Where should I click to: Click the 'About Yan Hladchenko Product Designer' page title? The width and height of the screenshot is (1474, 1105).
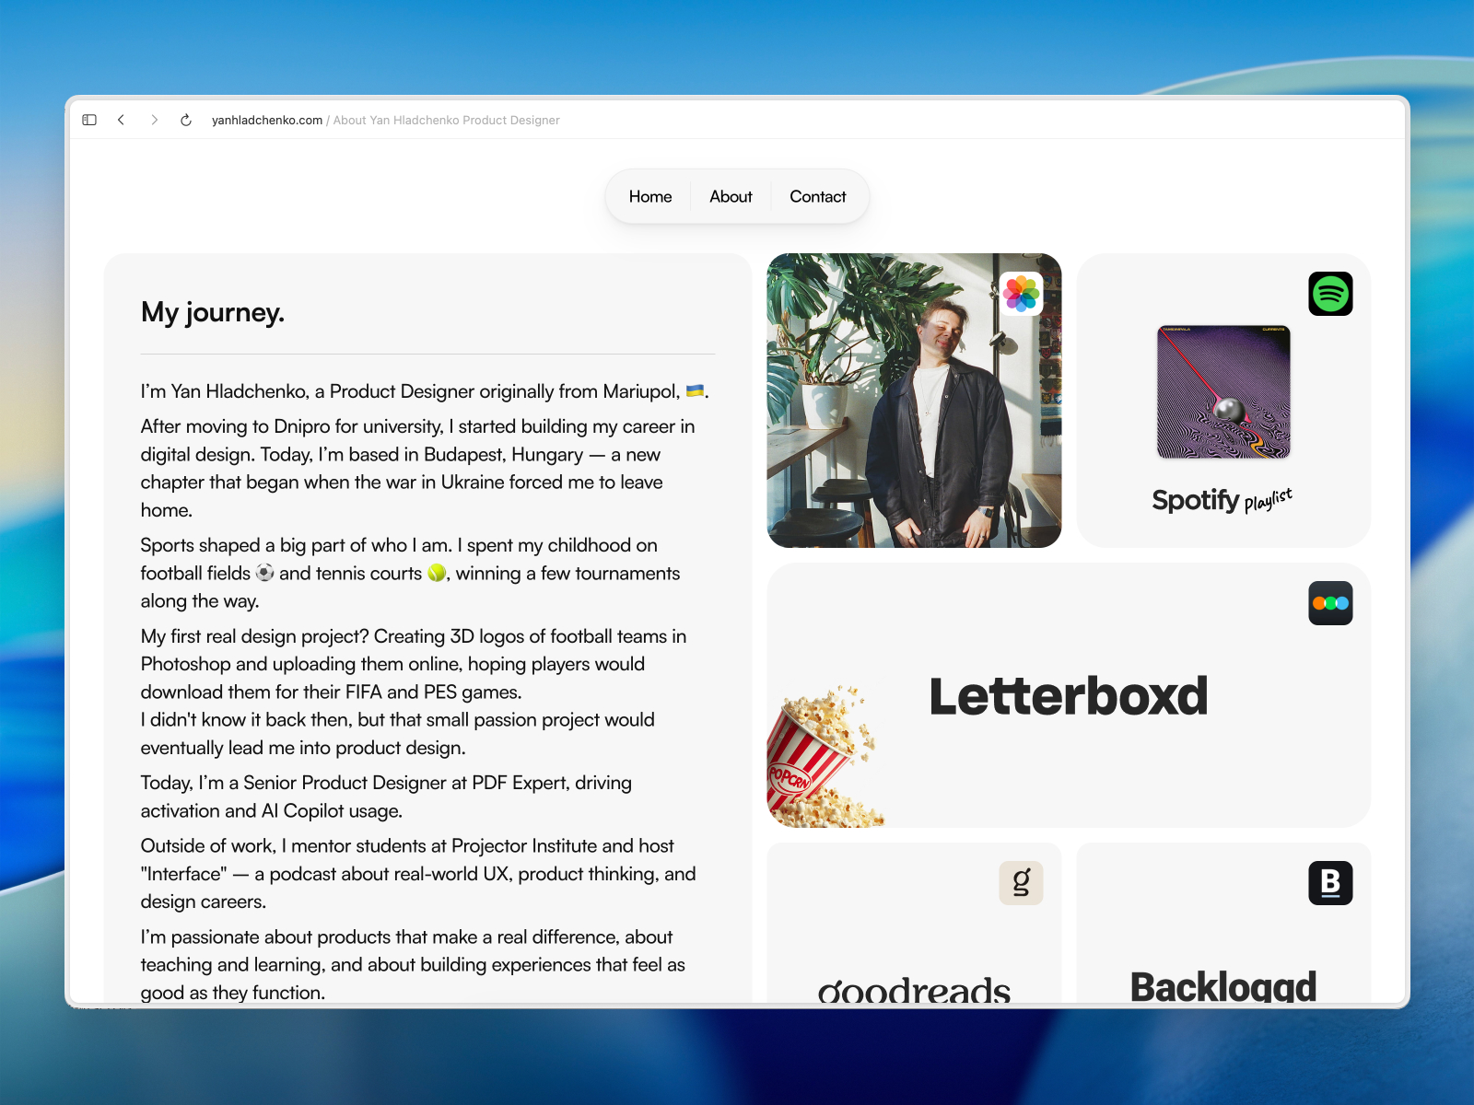click(446, 121)
